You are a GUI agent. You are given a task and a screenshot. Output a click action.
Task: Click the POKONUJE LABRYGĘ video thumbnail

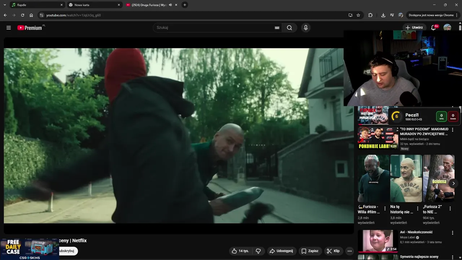coord(378,138)
